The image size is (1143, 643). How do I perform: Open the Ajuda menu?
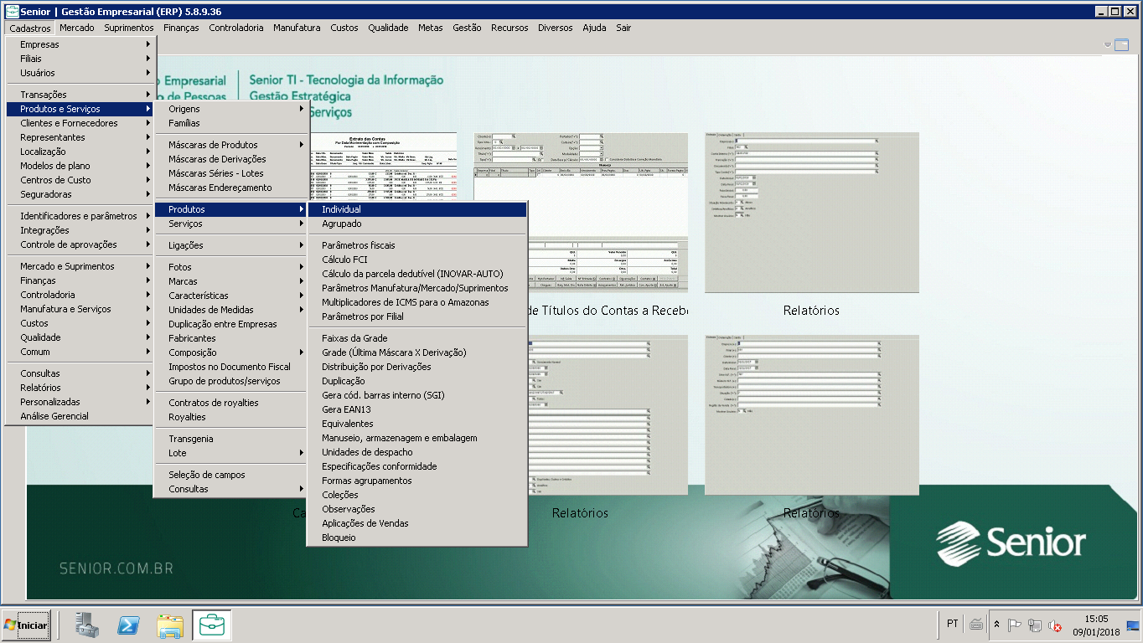click(x=594, y=28)
